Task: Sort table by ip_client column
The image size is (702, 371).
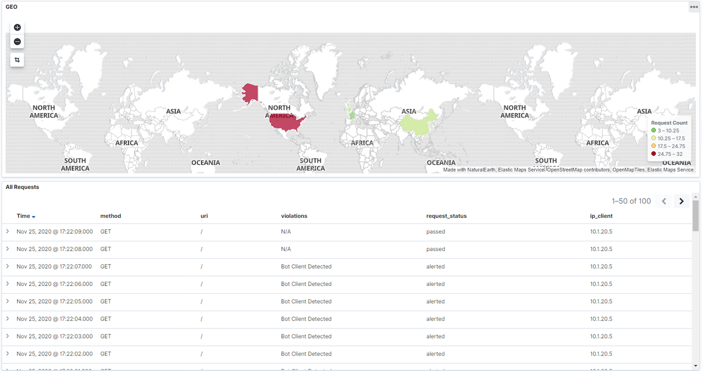Action: coord(601,216)
